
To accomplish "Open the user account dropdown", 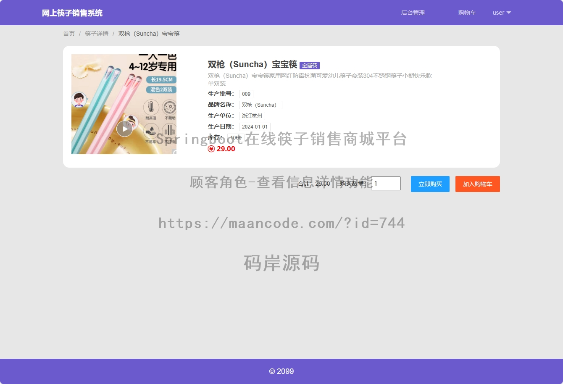I will [502, 13].
